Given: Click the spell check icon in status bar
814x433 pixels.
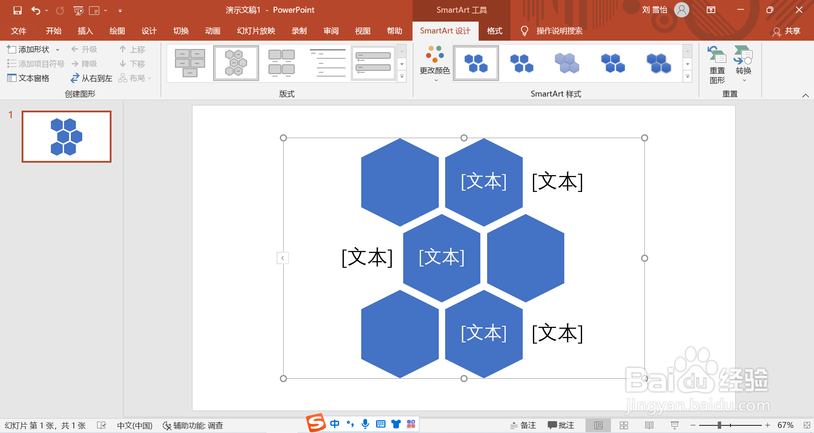Looking at the screenshot, I should [x=101, y=425].
